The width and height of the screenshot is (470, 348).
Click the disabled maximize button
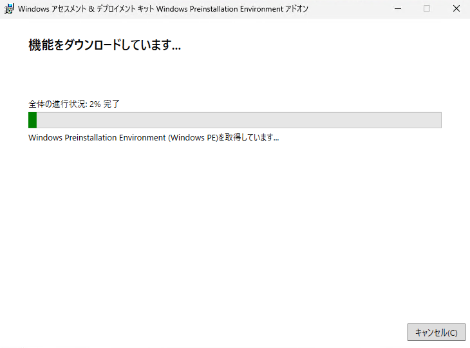click(427, 9)
